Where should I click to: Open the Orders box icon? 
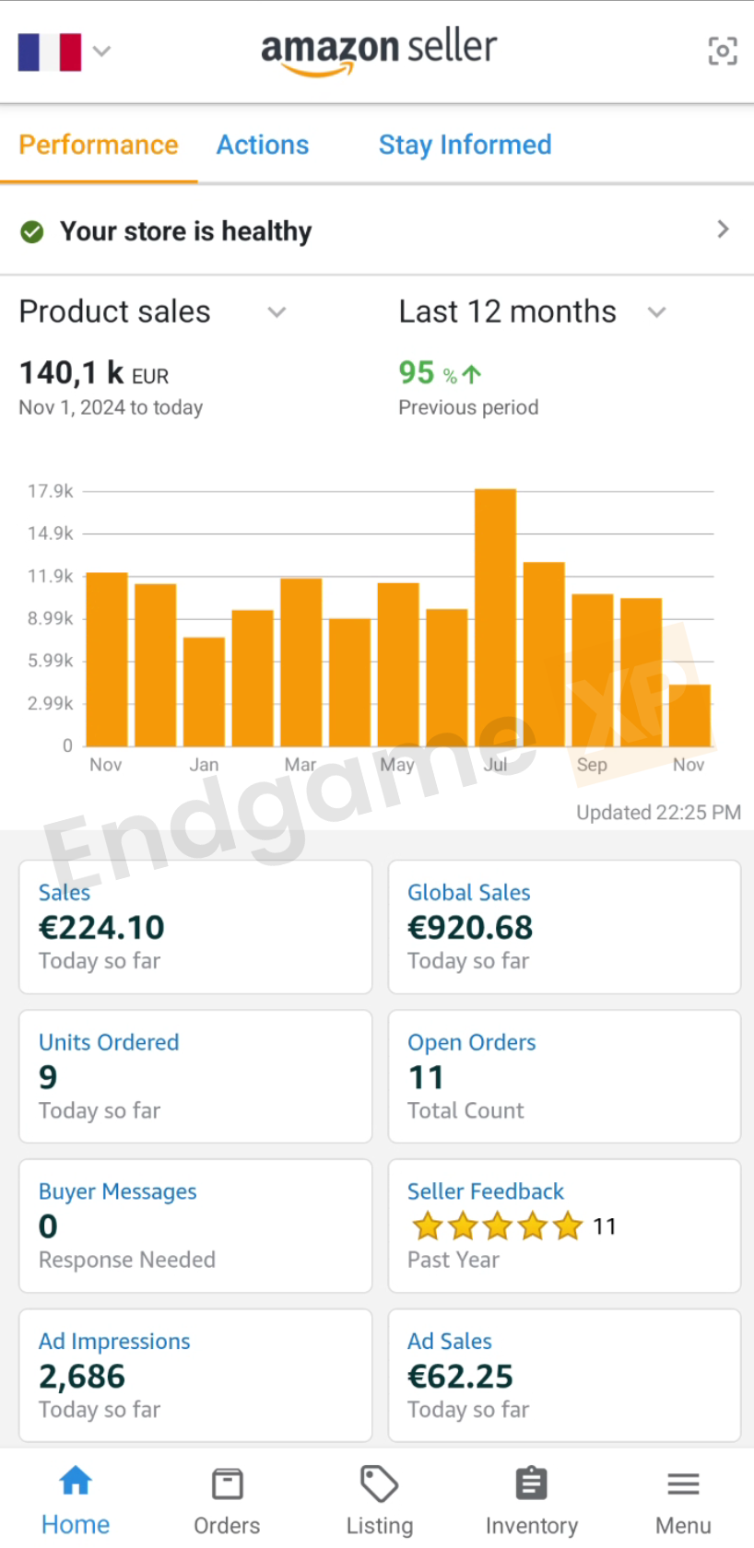pyautogui.click(x=227, y=1483)
